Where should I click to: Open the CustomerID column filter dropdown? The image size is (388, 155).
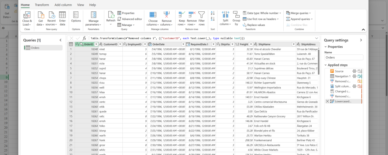[x=120, y=44]
